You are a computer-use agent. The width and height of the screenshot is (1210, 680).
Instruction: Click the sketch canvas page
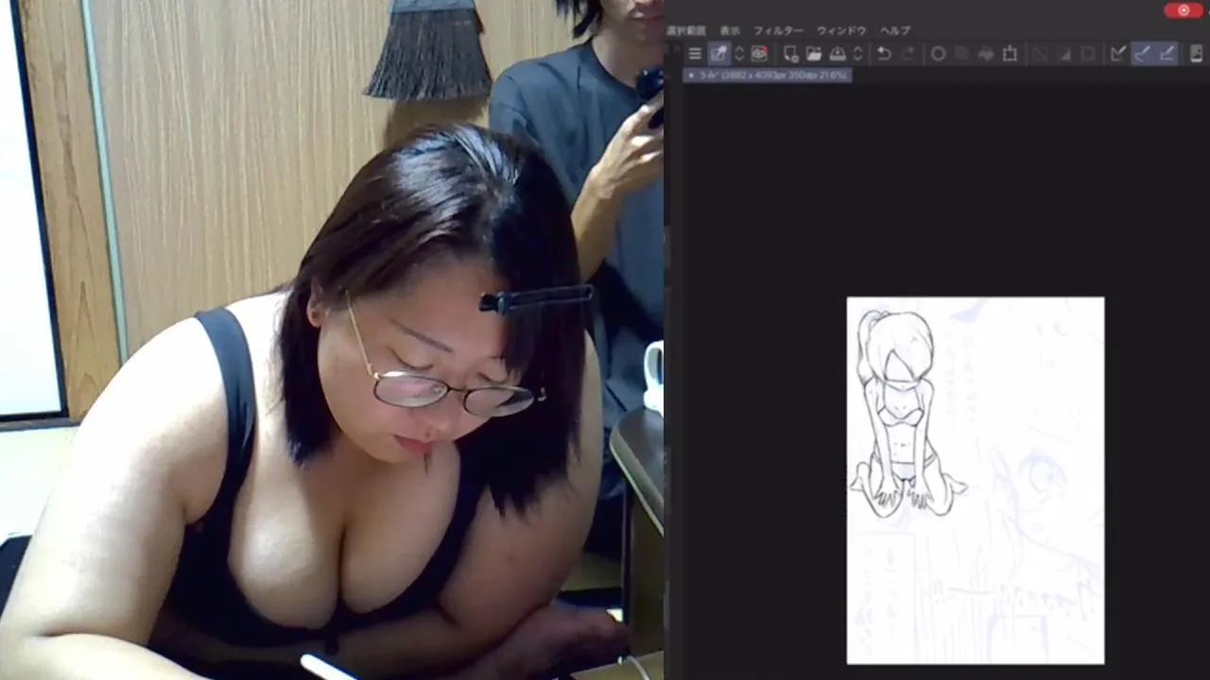click(976, 481)
